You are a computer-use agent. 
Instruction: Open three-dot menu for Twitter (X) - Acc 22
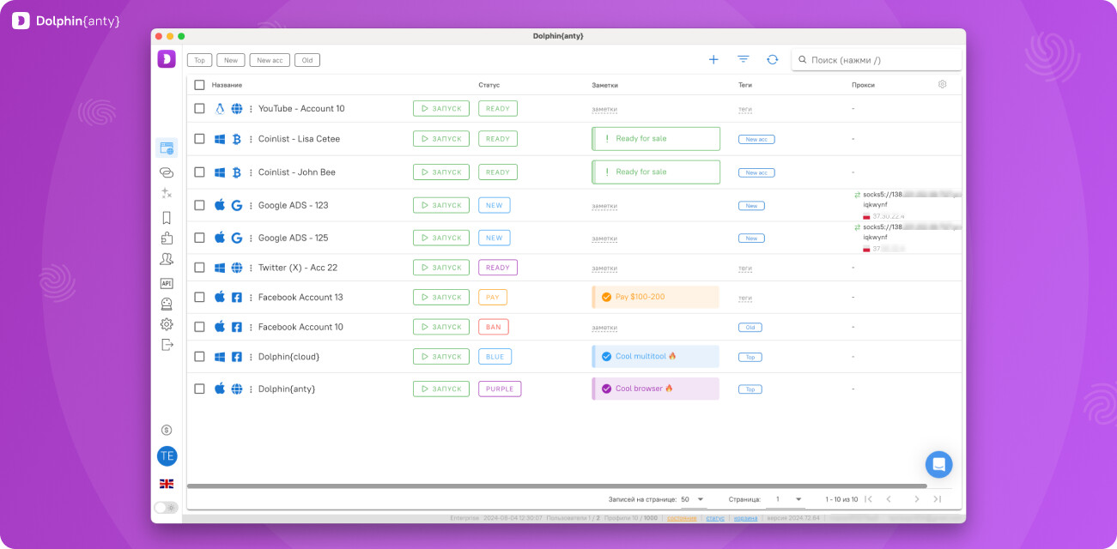coord(251,268)
